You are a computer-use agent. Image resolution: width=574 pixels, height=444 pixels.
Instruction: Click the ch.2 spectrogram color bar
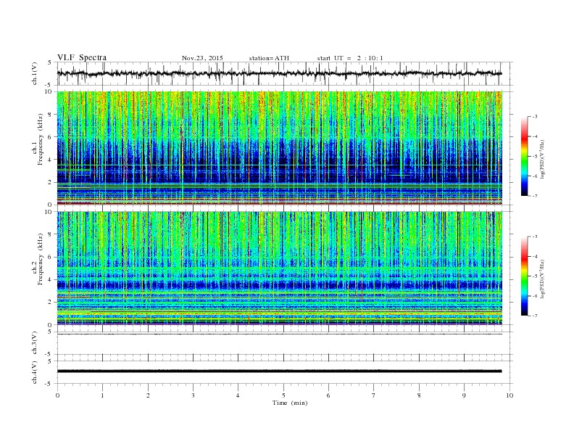tap(525, 276)
